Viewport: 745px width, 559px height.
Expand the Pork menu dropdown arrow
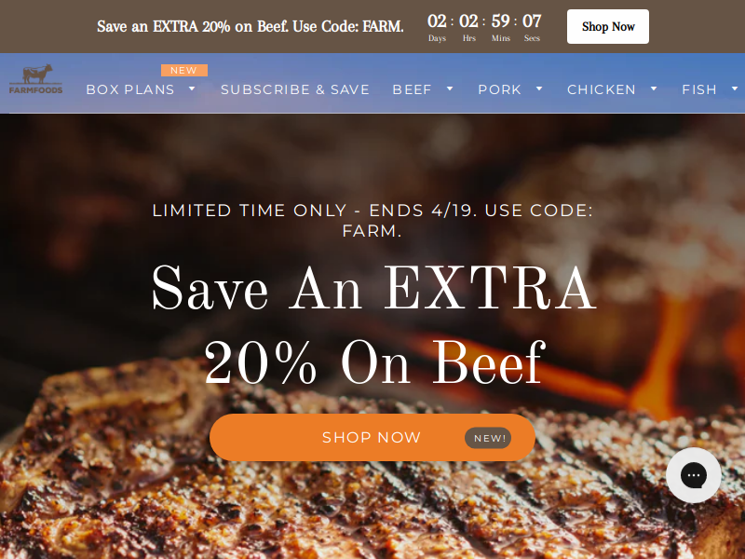pos(539,89)
